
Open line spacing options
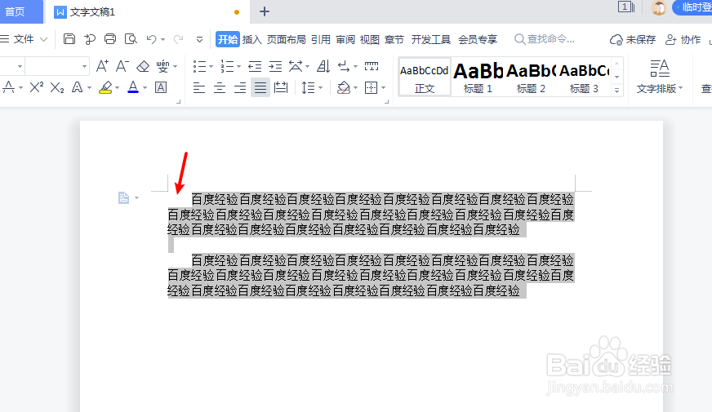tap(309, 87)
